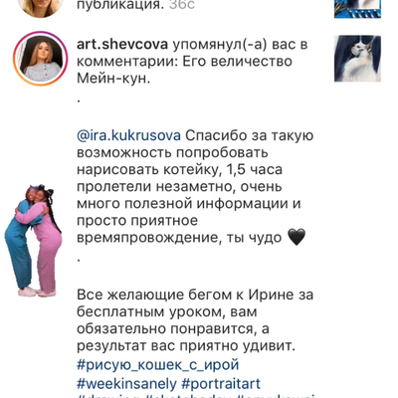Tap the 'Его величество Мейн-кун' comment line
This screenshot has width=398, height=398.
click(x=184, y=70)
